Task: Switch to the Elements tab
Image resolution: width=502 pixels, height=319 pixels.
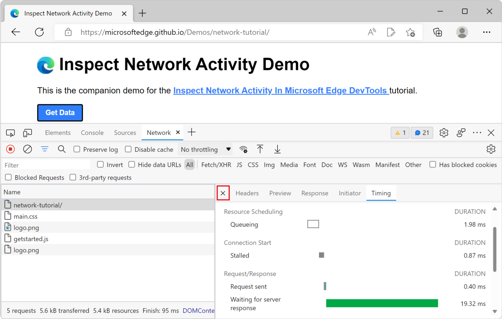Action: 58,133
